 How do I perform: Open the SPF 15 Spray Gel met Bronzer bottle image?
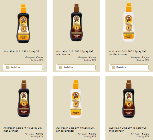coord(129,99)
